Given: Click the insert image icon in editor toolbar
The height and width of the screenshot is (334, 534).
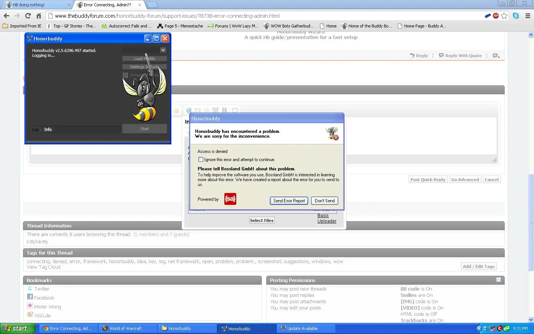Looking at the screenshot, I should pos(215,110).
